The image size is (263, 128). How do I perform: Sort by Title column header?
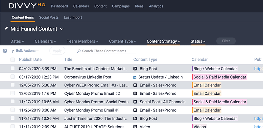pos(68,60)
